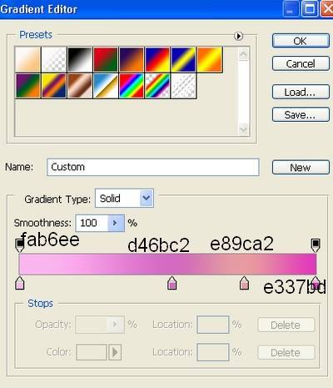Click New to create gradient preset
This screenshot has height=388, width=333.
click(301, 167)
